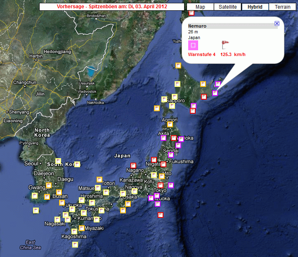Switch to Satellite map view
This screenshot has height=257, width=298.
pos(228,7)
